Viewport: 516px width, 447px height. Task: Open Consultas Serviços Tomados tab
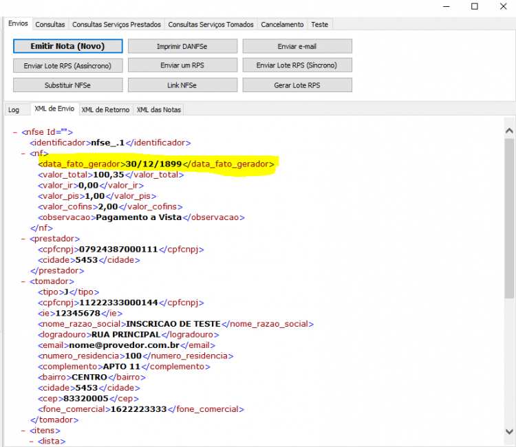(x=211, y=24)
